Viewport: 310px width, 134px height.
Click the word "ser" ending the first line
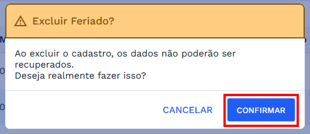tap(229, 54)
